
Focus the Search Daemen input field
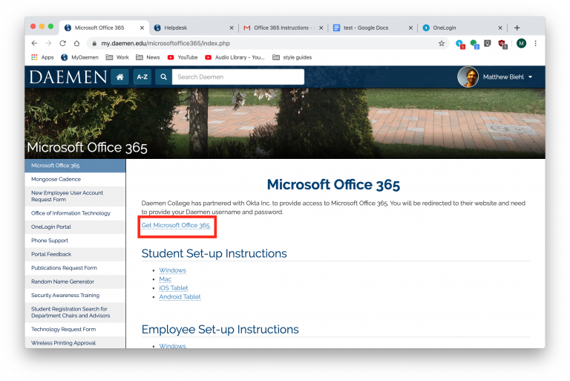238,76
